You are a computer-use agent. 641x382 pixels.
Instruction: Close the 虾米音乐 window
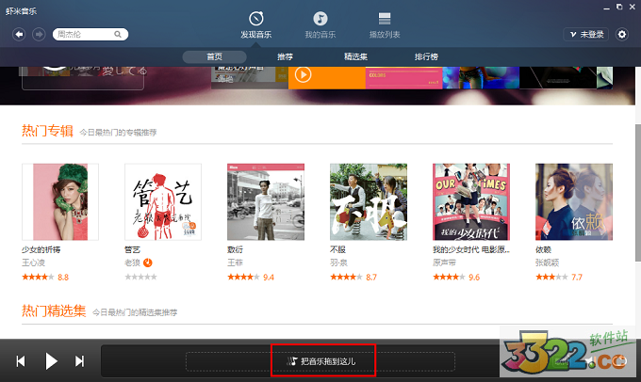point(633,7)
